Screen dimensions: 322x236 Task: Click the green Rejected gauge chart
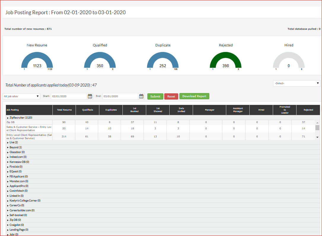[226, 60]
